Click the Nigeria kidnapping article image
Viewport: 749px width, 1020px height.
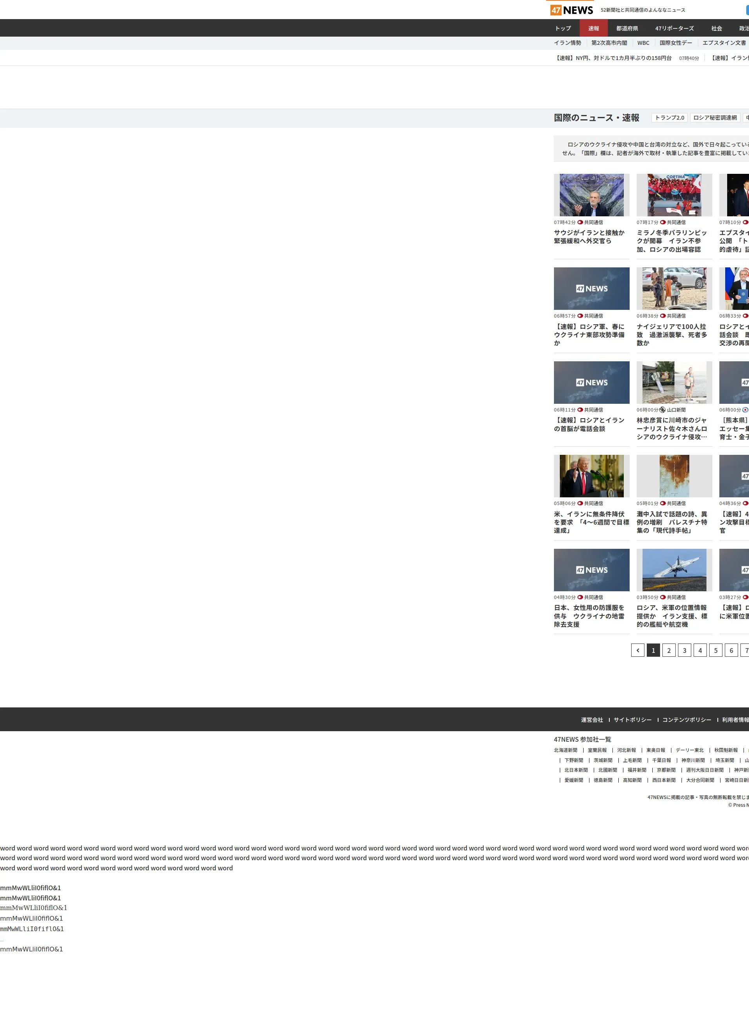pos(674,288)
